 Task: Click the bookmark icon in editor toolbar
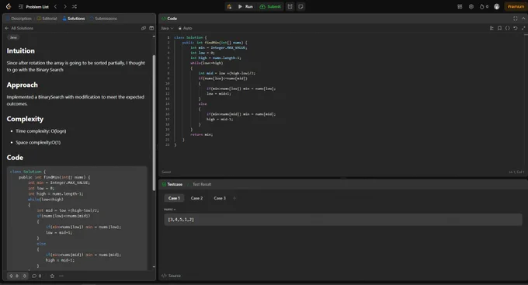pyautogui.click(x=499, y=28)
